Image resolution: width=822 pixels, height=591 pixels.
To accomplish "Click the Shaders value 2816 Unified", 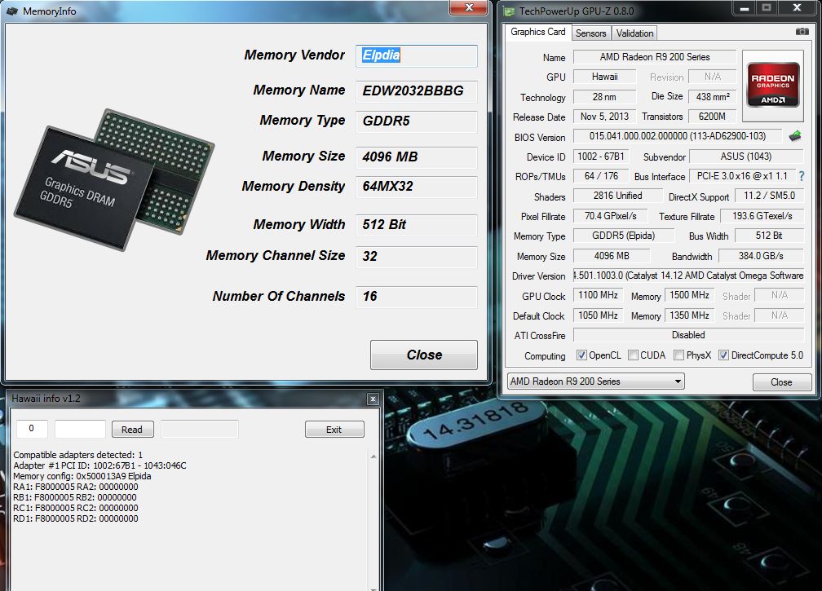I will pyautogui.click(x=617, y=196).
